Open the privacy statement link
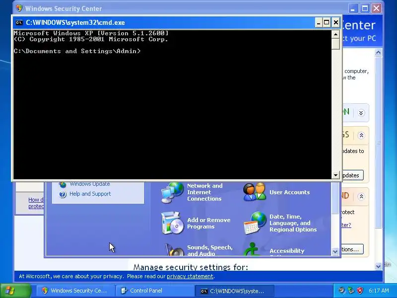Viewport: 397px width, 298px height. click(x=190, y=276)
